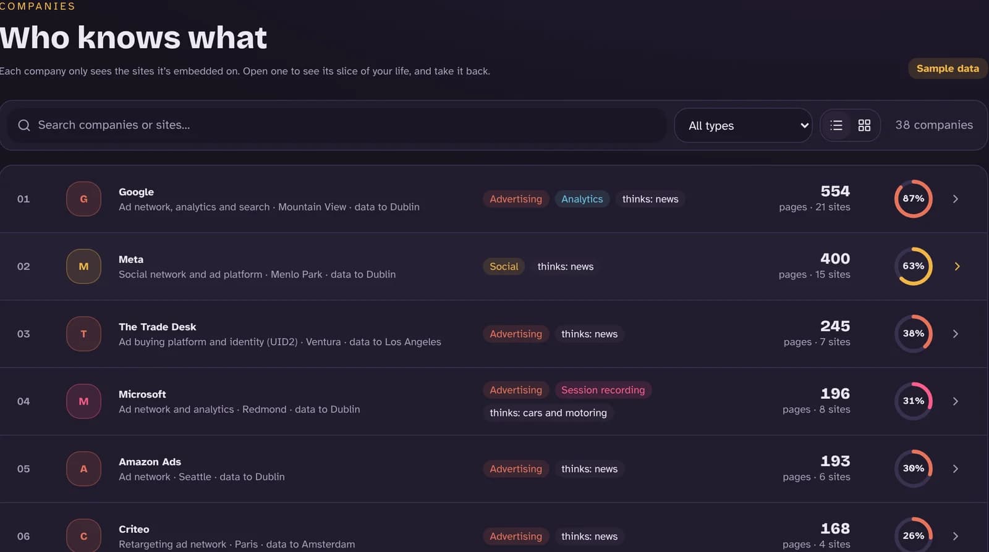Click the search magnifier icon

pyautogui.click(x=24, y=125)
